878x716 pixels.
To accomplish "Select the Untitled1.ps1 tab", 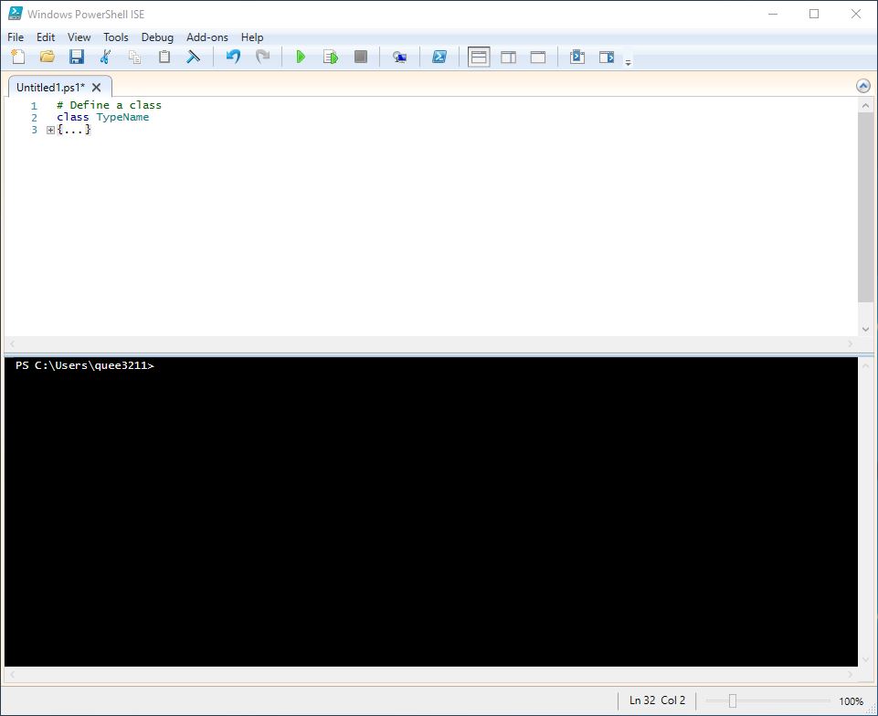I will coord(50,86).
